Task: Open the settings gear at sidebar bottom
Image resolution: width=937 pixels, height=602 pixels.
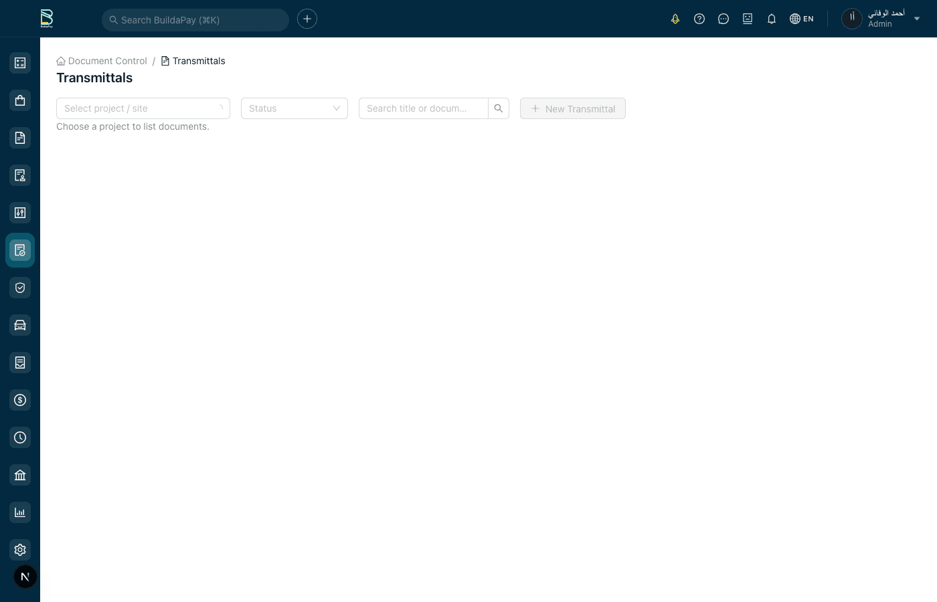Action: pyautogui.click(x=20, y=549)
